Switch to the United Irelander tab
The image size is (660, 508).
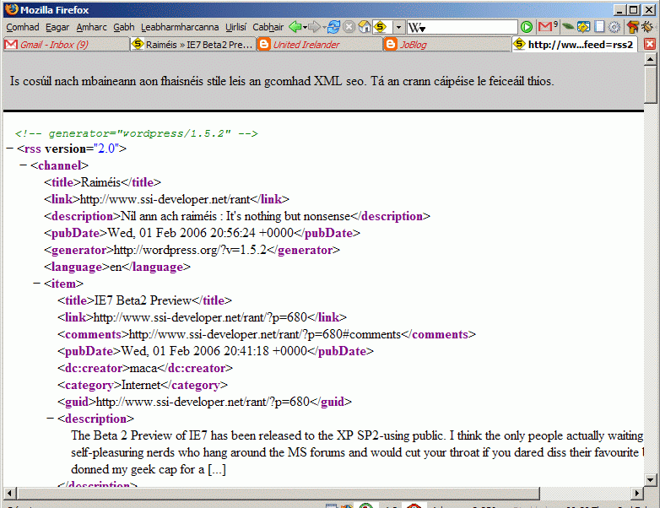click(320, 45)
